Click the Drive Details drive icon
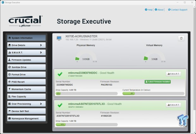 coord(9,45)
